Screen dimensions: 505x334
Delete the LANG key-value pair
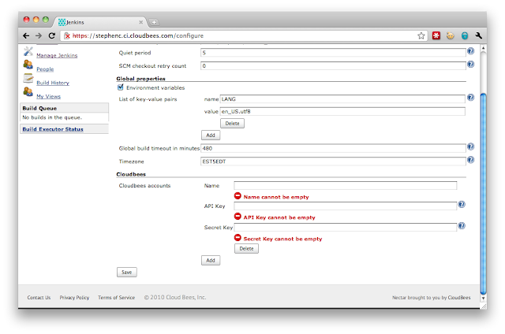coord(232,124)
